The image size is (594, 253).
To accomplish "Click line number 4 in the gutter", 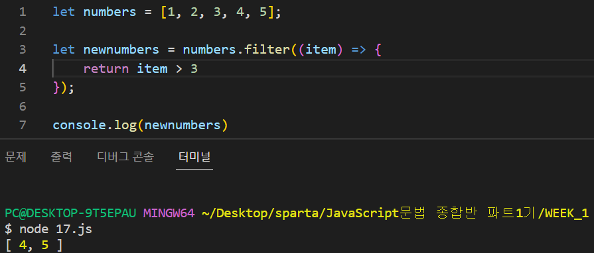I will (x=23, y=69).
